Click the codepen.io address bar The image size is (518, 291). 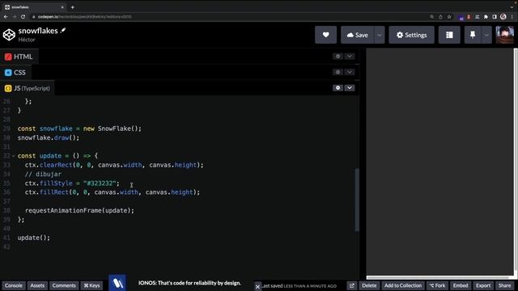point(84,16)
